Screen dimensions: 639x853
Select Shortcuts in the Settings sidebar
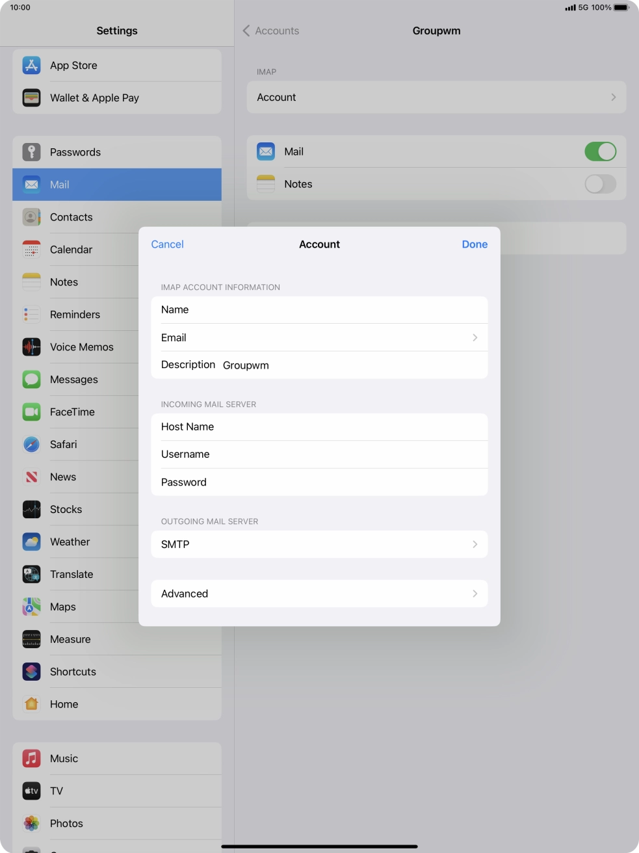coord(73,672)
